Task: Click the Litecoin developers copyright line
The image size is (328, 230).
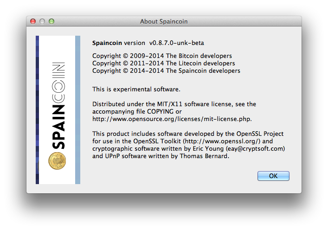Action: coord(164,63)
